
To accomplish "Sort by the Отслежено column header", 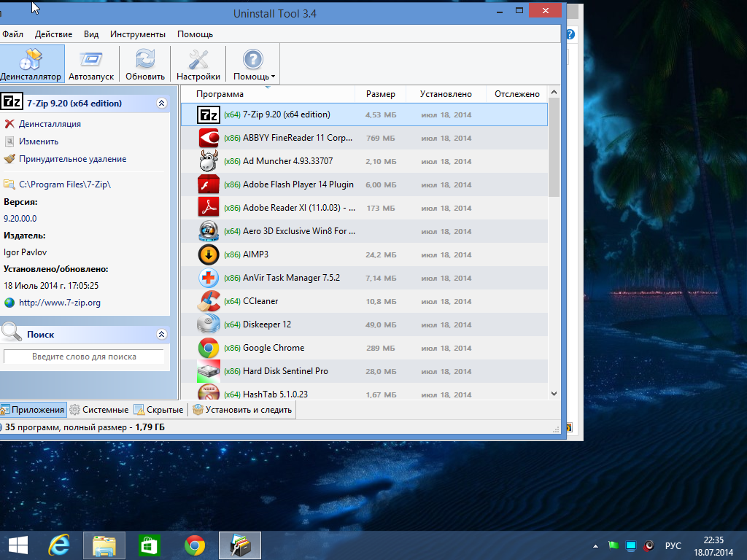I will point(516,94).
